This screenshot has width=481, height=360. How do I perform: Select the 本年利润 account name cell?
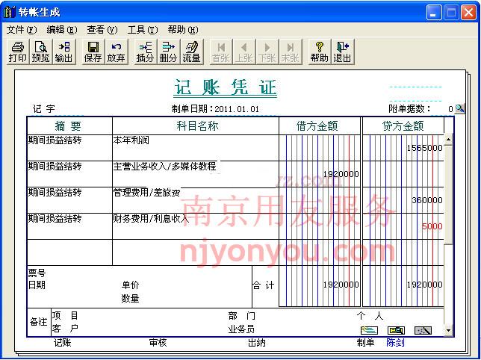coord(194,140)
